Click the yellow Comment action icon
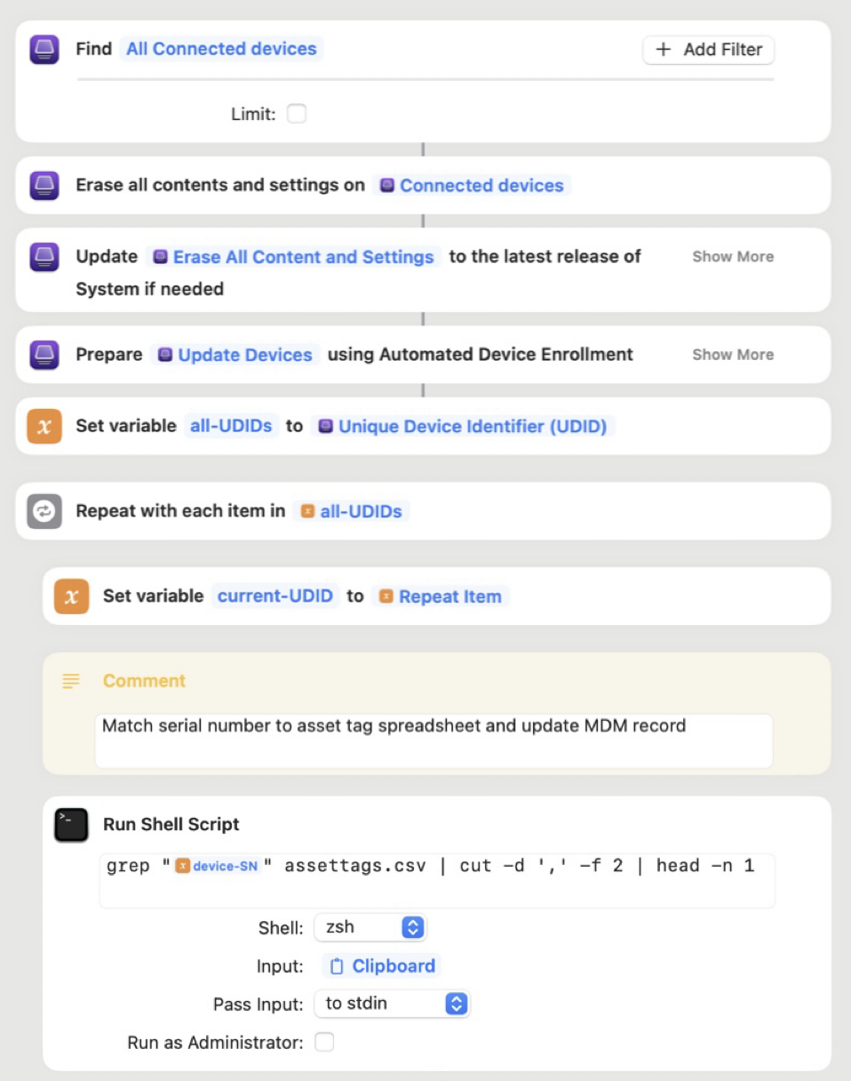This screenshot has height=1081, width=851. pyautogui.click(x=70, y=681)
